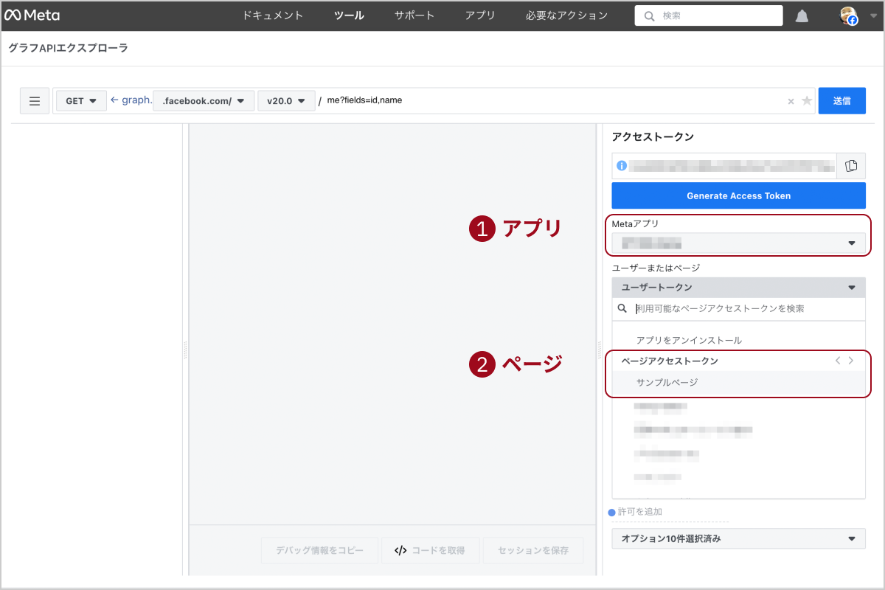Screen dimensions: 885x590
Task: Go to previous page of tokens arrow
Action: point(838,361)
